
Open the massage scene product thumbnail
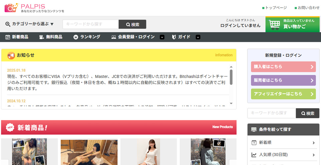tap(89, 152)
